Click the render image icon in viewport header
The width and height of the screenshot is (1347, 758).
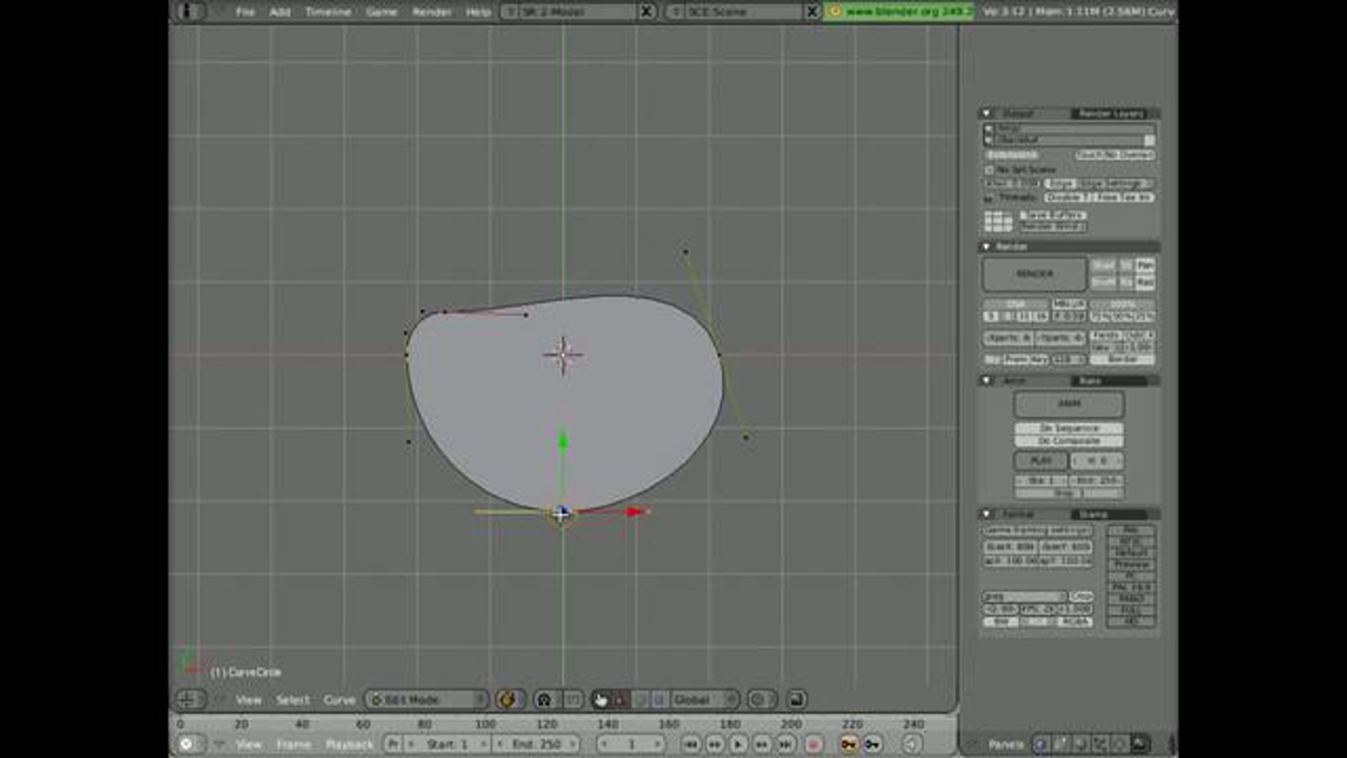click(796, 700)
